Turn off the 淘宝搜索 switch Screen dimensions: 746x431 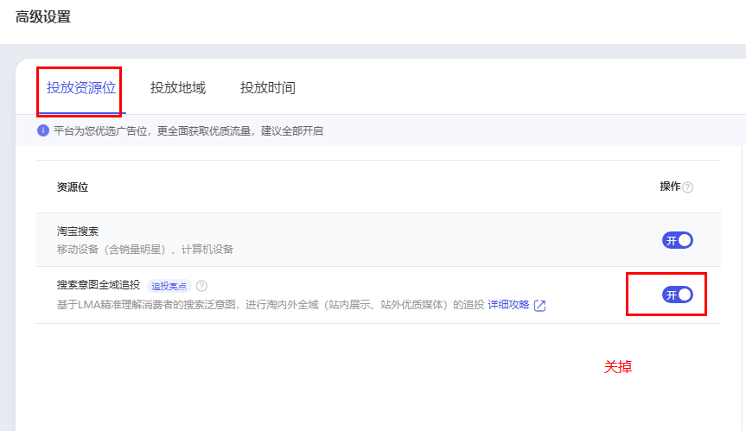tap(677, 240)
